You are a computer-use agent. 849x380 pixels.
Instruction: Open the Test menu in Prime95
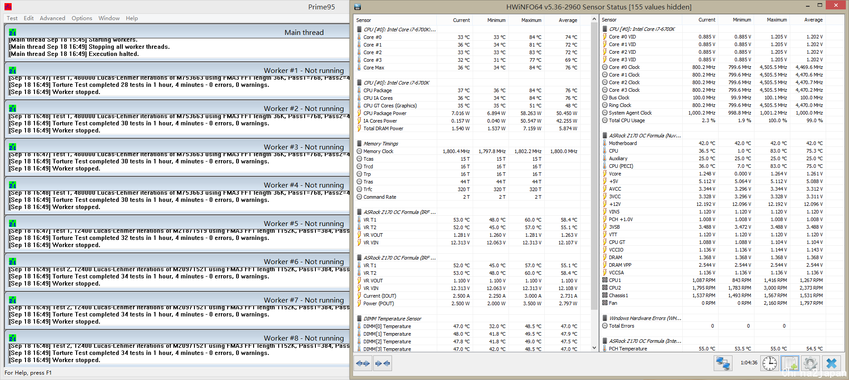[12, 18]
